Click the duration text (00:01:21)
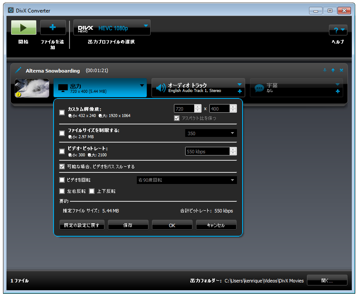Viewport: 360px width, 298px height. click(x=97, y=70)
